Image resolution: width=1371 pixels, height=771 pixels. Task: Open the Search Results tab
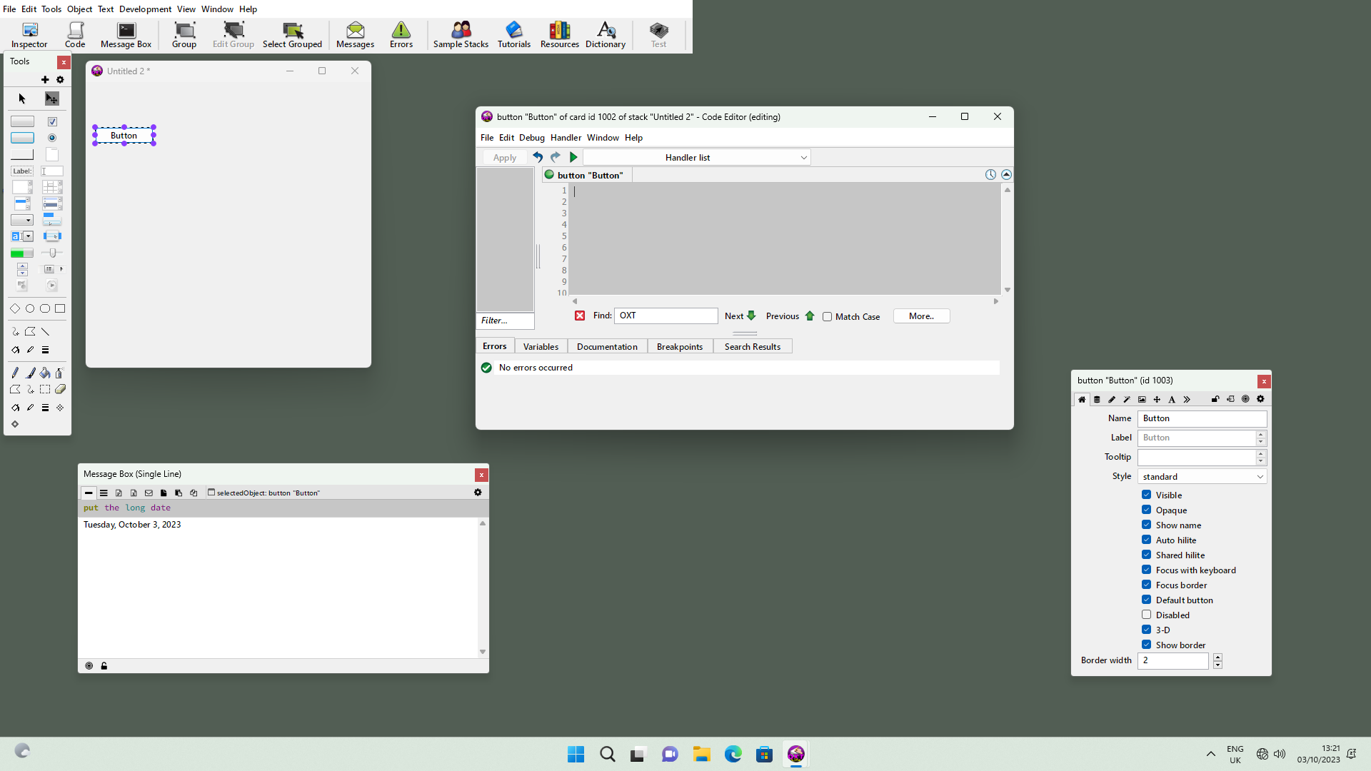[753, 346]
